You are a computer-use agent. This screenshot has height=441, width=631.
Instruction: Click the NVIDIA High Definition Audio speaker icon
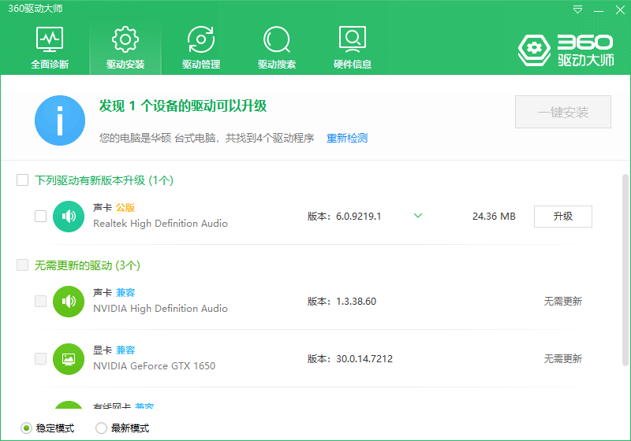pyautogui.click(x=69, y=302)
